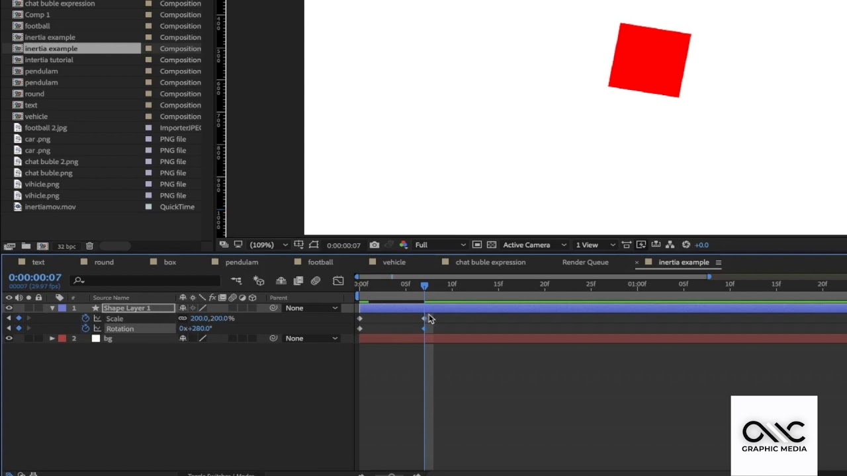The image size is (847, 476).
Task: Toggle the transparency grid
Action: [491, 245]
